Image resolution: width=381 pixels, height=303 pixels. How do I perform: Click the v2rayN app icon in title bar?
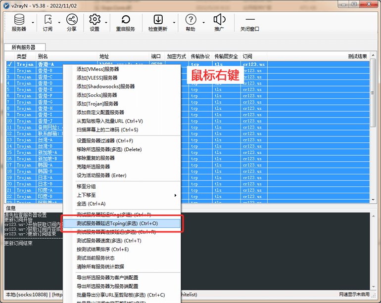tap(6, 5)
